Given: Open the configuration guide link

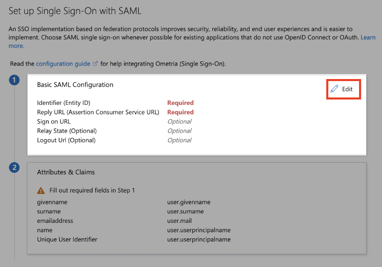Looking at the screenshot, I should tap(63, 64).
